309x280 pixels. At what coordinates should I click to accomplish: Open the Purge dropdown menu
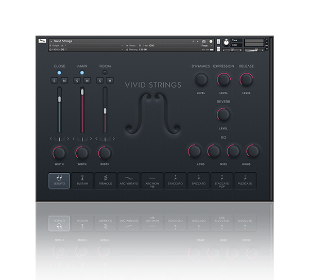[205, 45]
